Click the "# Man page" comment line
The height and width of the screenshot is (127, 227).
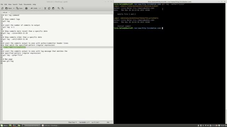tap(8, 59)
